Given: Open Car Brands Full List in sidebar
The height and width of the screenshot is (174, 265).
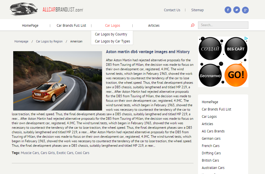Looking at the screenshot, I should coord(216,109).
